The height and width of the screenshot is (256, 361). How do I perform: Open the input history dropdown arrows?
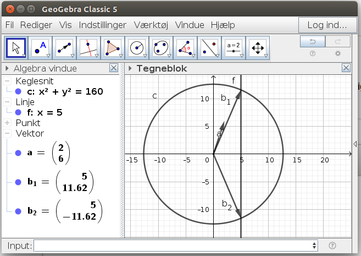point(314,246)
